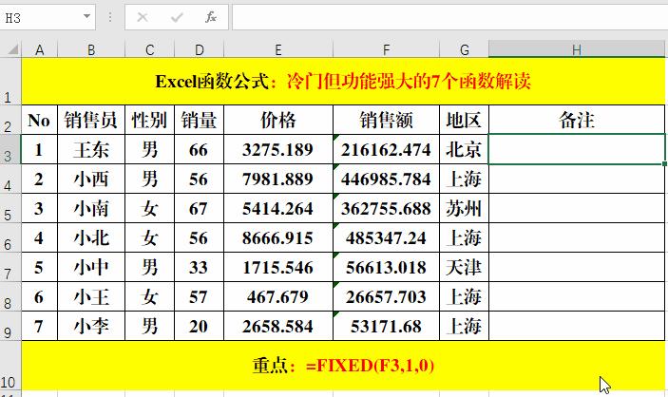
Task: Select row 10 header
Action: tap(10, 366)
